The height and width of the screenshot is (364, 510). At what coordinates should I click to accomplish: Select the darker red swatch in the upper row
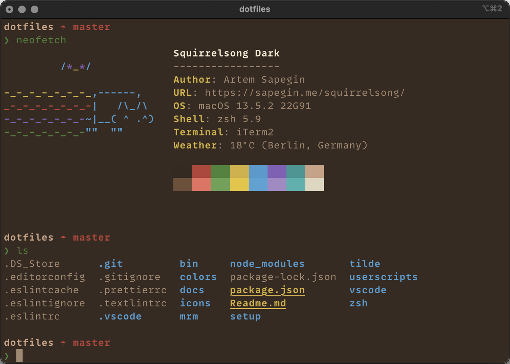point(202,171)
